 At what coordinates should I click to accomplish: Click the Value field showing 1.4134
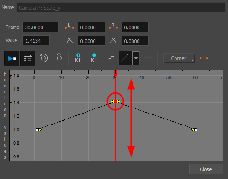(36, 40)
